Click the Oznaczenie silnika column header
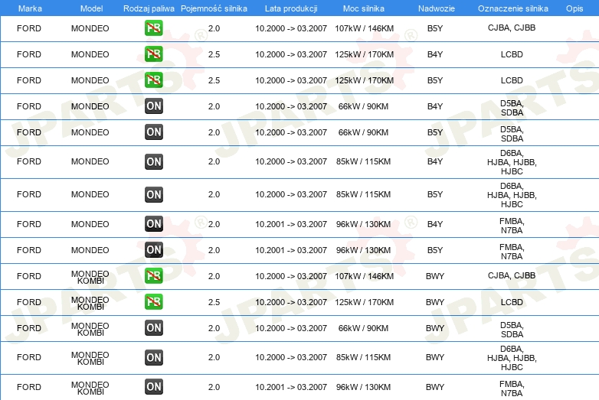The width and height of the screenshot is (599, 400). point(513,8)
